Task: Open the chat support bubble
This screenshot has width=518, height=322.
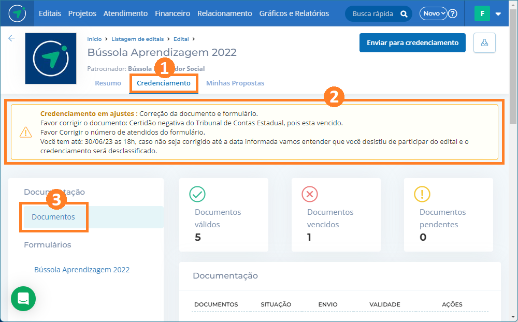Action: coord(23,299)
